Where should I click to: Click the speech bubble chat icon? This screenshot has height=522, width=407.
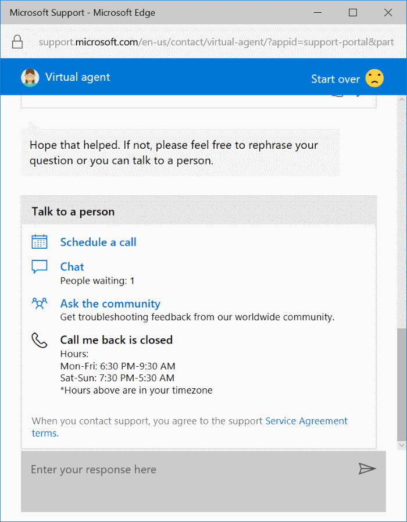[40, 267]
